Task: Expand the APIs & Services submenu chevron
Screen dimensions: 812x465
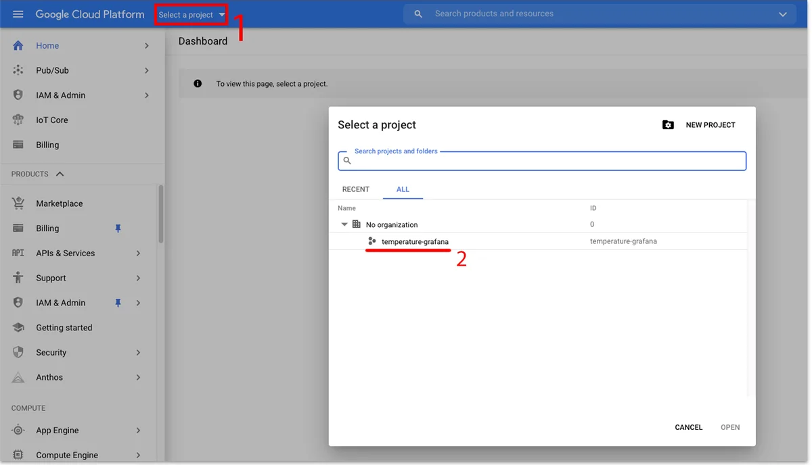Action: [138, 253]
